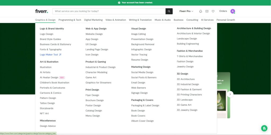271x135 pixels.
Task: Open the Business category
Action: (179, 20)
